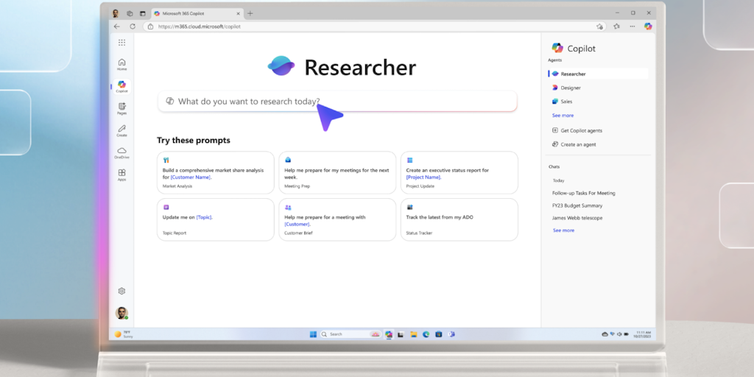754x377 pixels.
Task: Open the Windows Start menu
Action: tap(313, 334)
